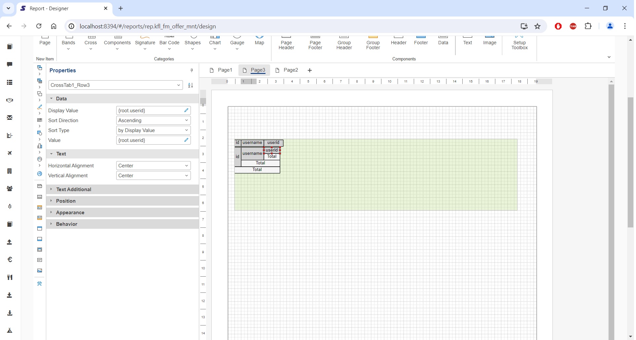Click Group Header in the ribbon
The height and width of the screenshot is (340, 636).
tap(344, 43)
